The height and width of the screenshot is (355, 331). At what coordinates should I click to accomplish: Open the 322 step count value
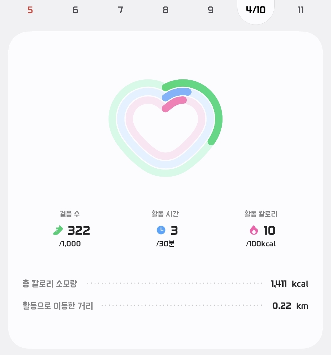coord(79,231)
